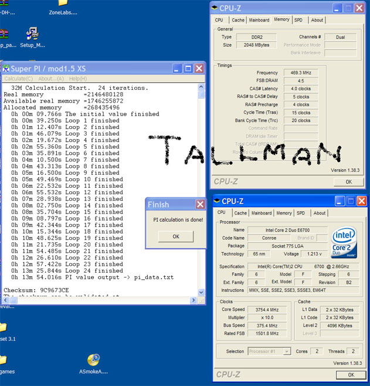Click the 1501.8 MHz rated FSB value
Screen dimensions: 370x386
(x=267, y=334)
